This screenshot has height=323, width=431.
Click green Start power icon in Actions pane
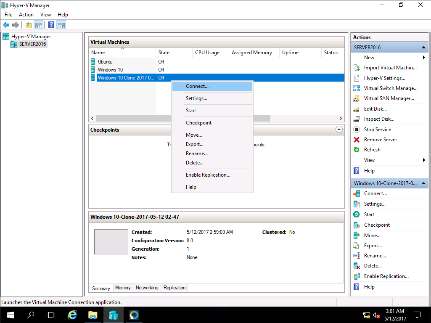[357, 214]
